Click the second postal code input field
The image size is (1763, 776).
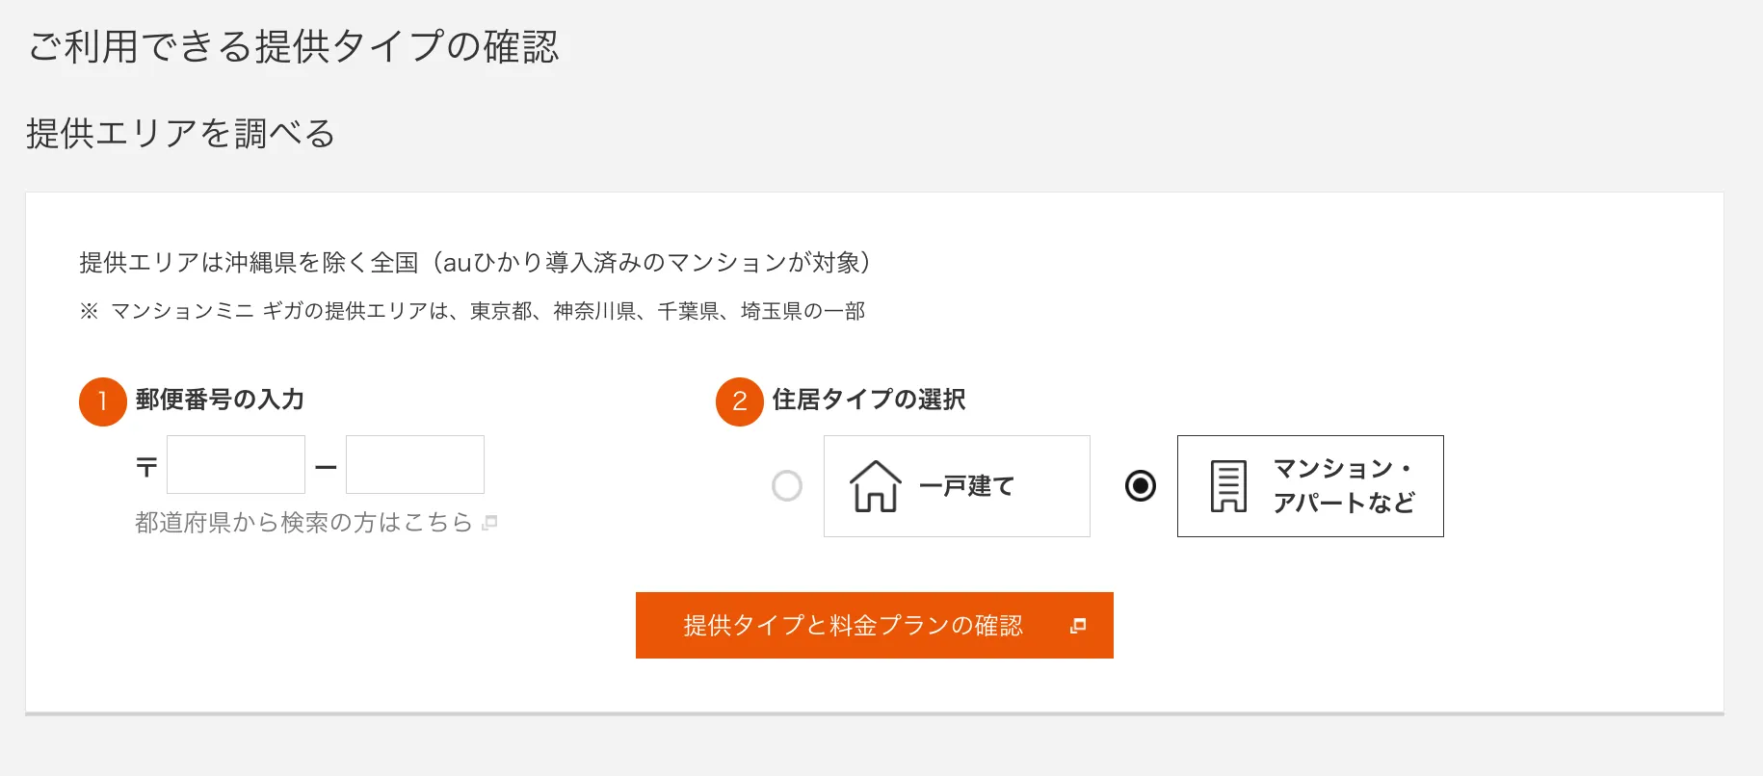[414, 464]
